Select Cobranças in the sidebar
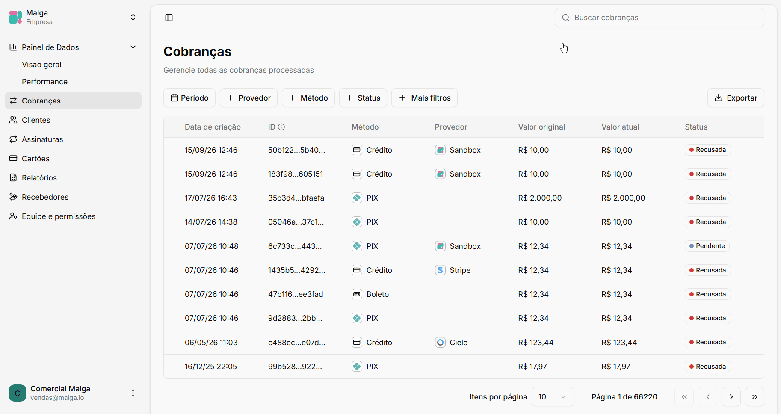 [x=73, y=101]
